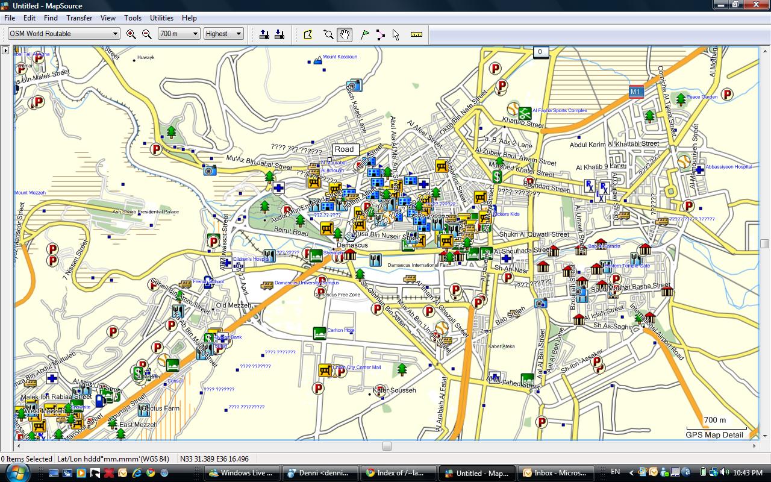Open the File menu
The image size is (771, 482).
pyautogui.click(x=10, y=18)
